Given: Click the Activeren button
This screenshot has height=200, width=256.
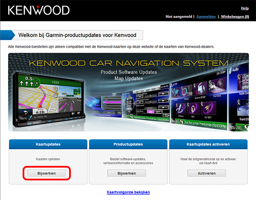Looking at the screenshot, I should click(207, 173).
